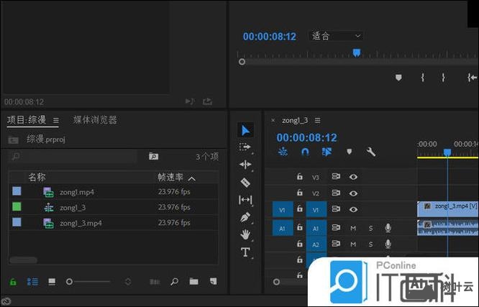This screenshot has height=307, width=479.
Task: Select the Type tool
Action: click(245, 252)
